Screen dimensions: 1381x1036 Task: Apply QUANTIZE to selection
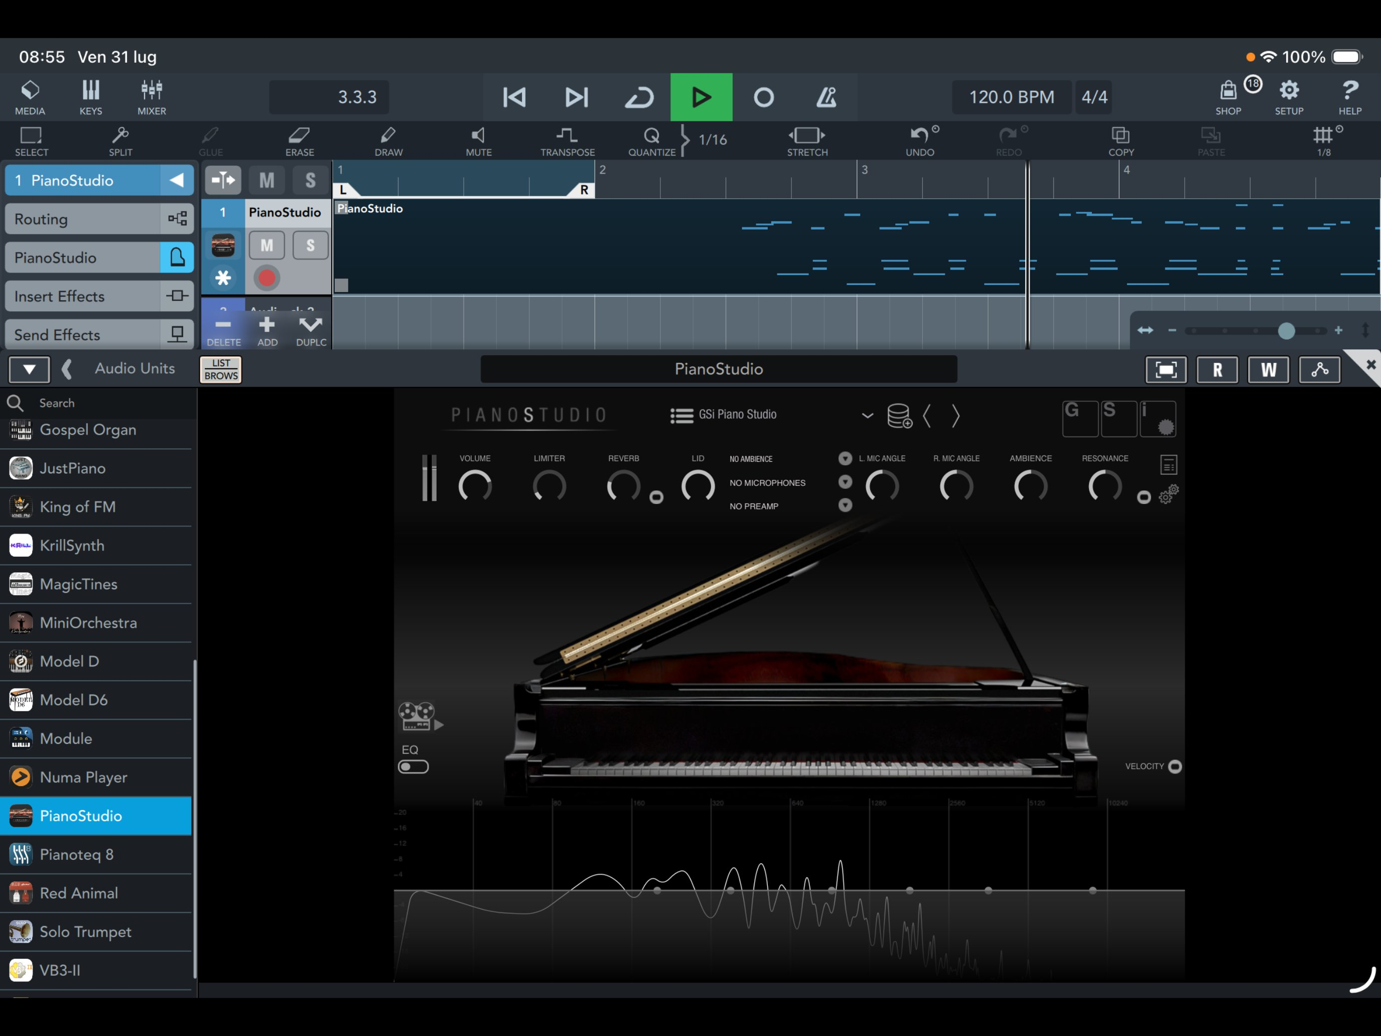[652, 141]
